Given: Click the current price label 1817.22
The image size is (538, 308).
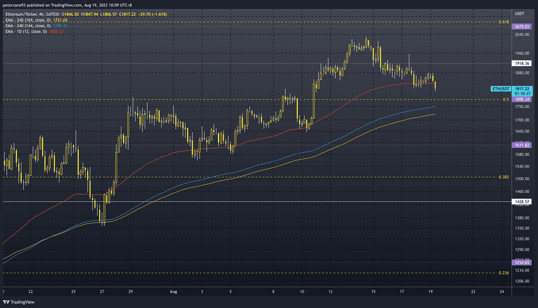Looking at the screenshot, I should (x=522, y=89).
